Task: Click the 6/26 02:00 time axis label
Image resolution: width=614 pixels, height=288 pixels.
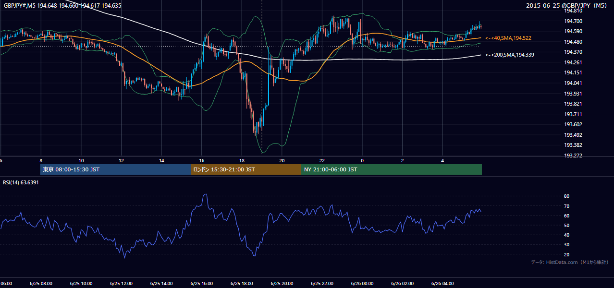Action: 403,284
